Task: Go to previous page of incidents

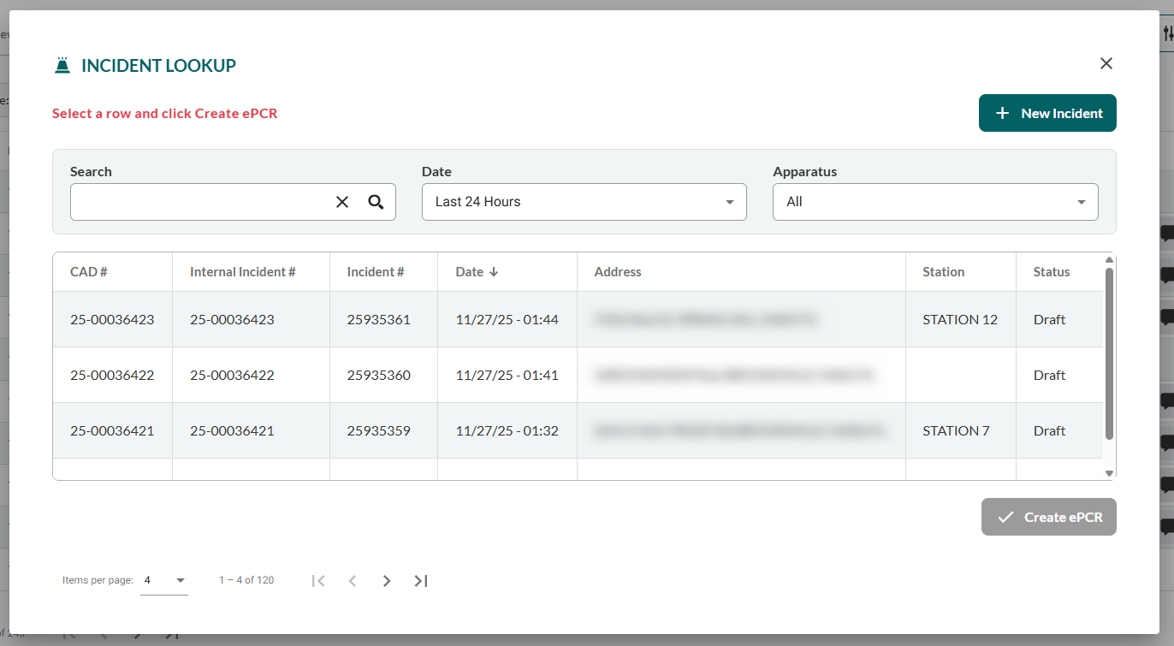Action: (x=353, y=581)
